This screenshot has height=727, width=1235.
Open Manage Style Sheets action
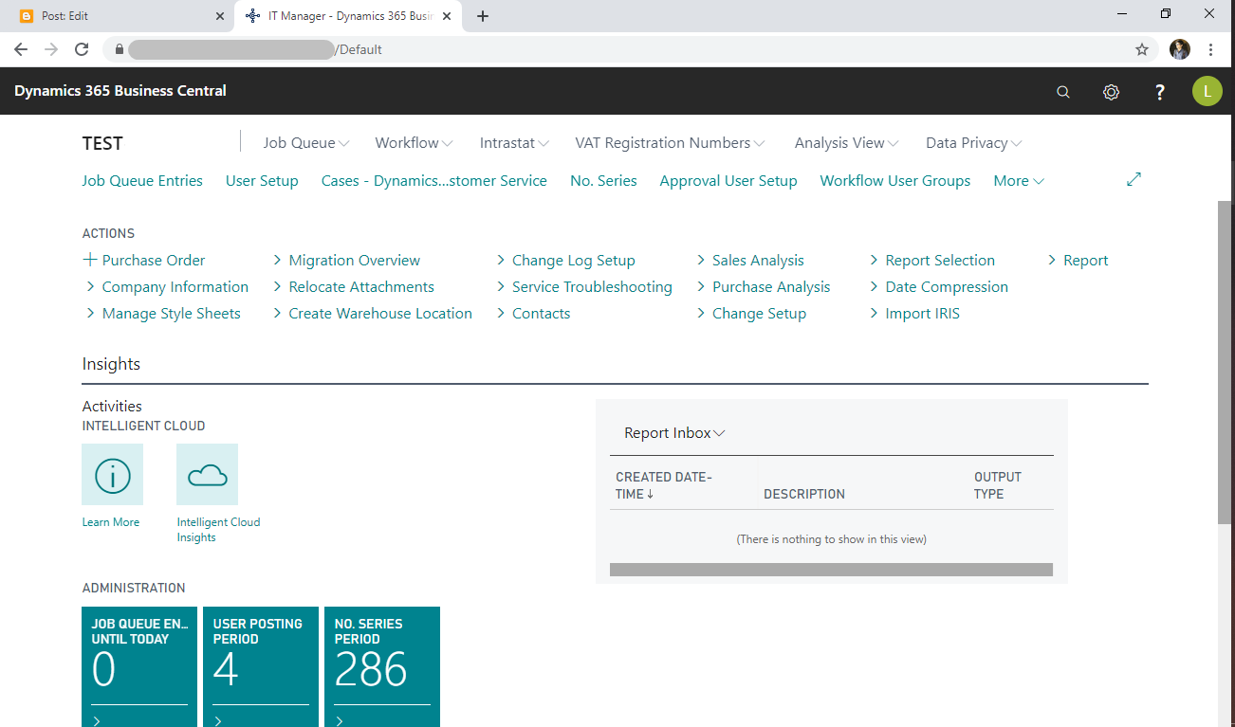162,314
